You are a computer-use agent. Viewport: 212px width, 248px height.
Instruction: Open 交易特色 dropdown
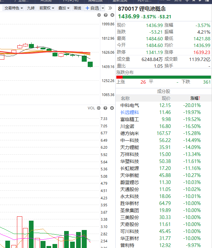point(13,8)
